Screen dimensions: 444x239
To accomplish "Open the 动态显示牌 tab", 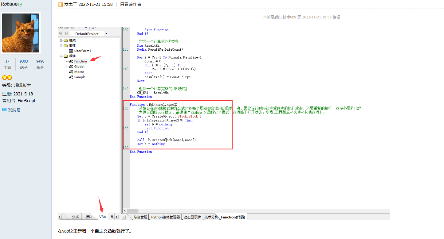I will (192, 217).
